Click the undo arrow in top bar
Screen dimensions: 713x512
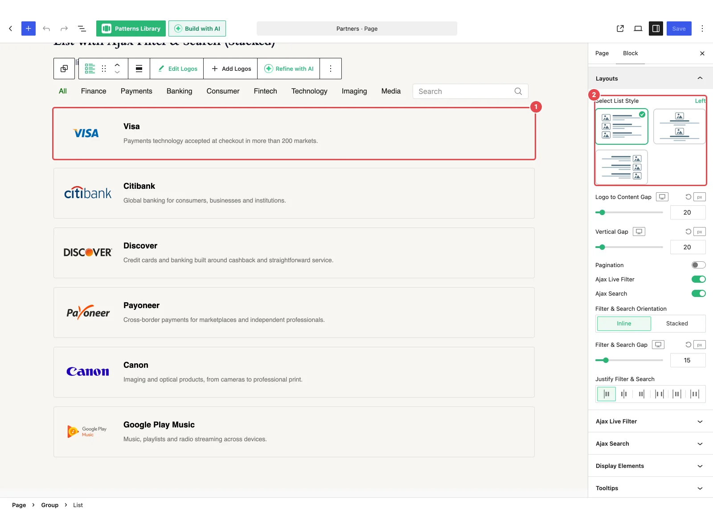click(46, 28)
